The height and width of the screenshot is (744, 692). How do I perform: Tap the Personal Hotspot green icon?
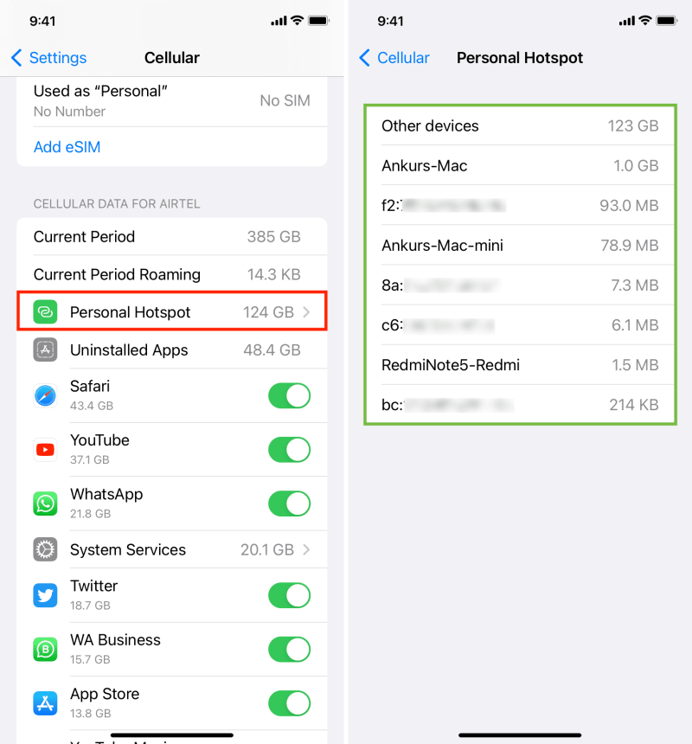[45, 312]
